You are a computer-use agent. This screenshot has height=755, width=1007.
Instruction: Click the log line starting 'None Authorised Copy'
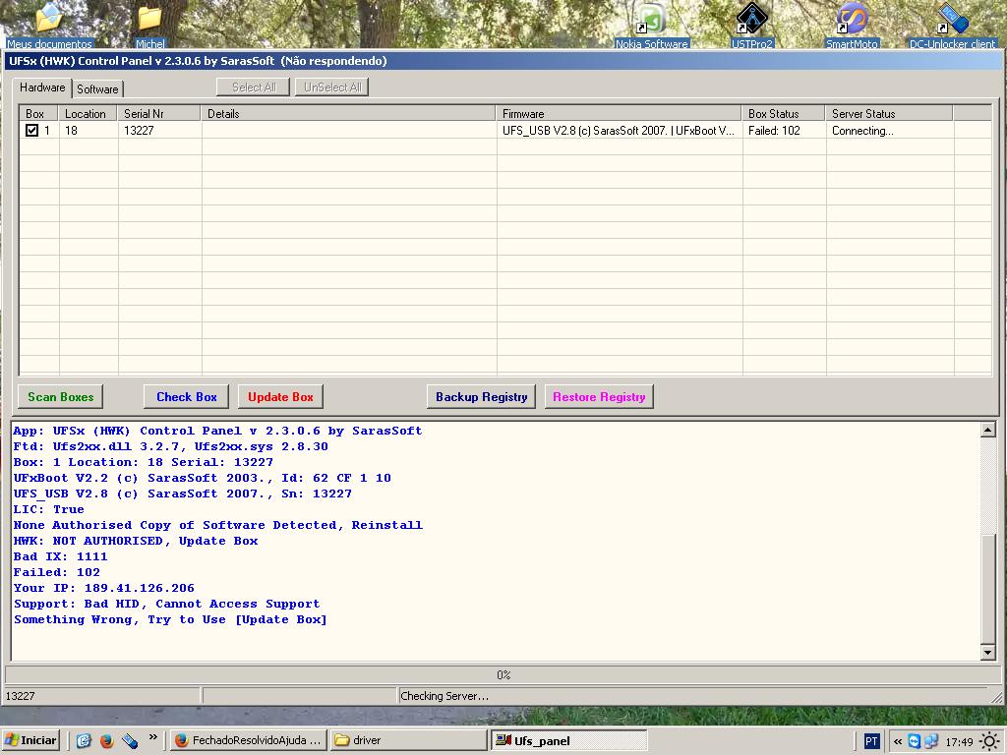218,525
